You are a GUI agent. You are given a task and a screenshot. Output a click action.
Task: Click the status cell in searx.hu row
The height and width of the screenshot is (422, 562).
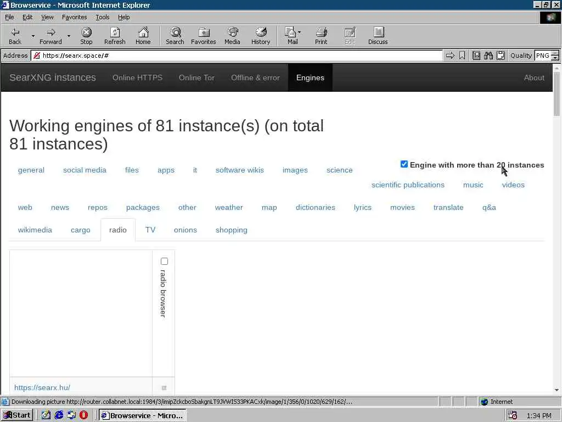[x=164, y=387]
